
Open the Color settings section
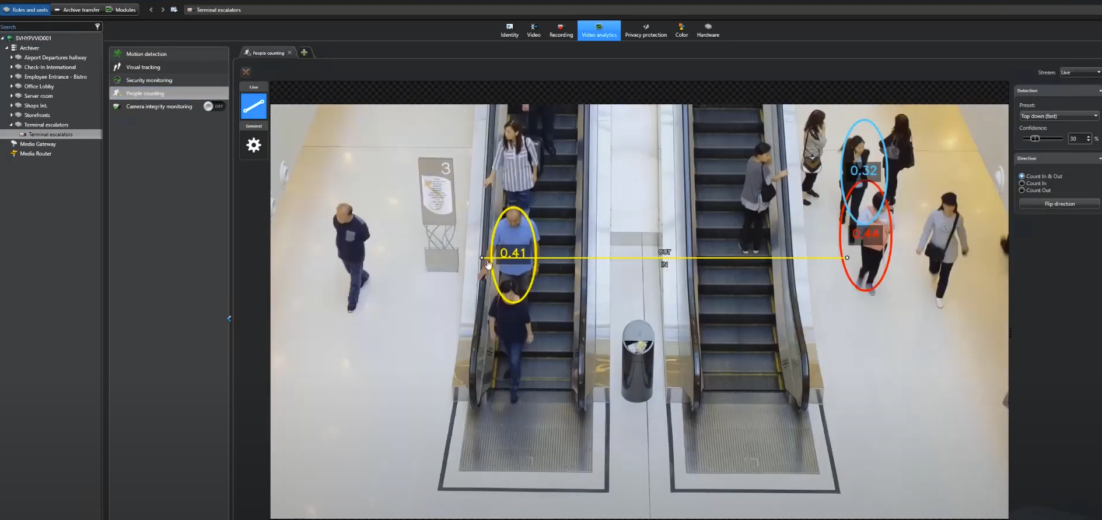point(681,30)
